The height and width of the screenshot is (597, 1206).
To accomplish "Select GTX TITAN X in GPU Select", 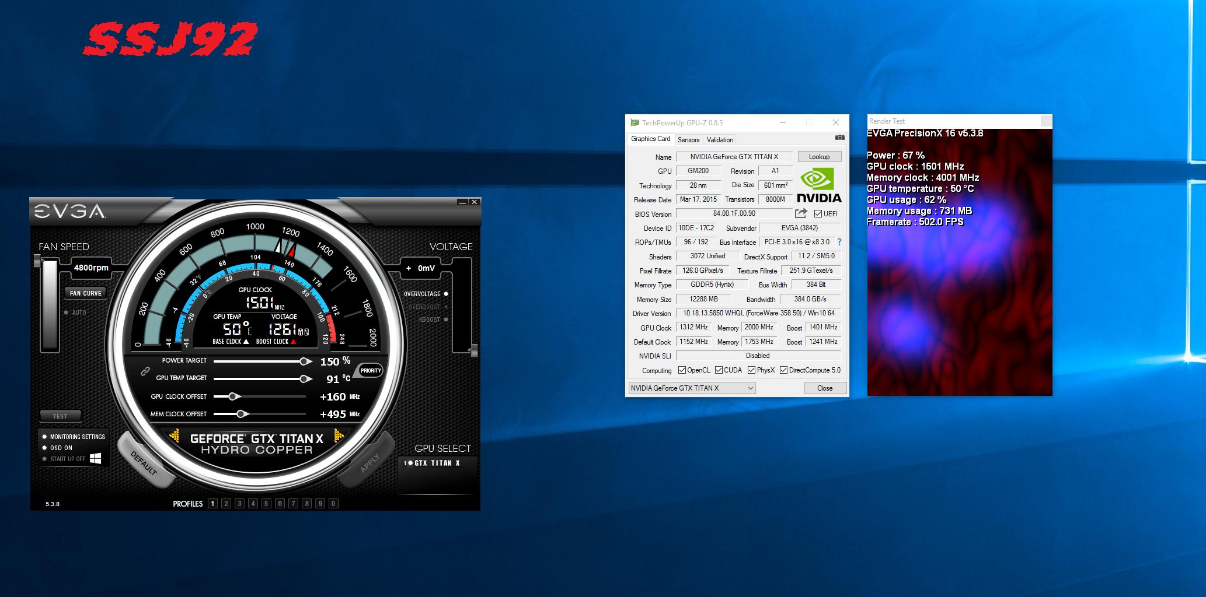I will point(437,463).
